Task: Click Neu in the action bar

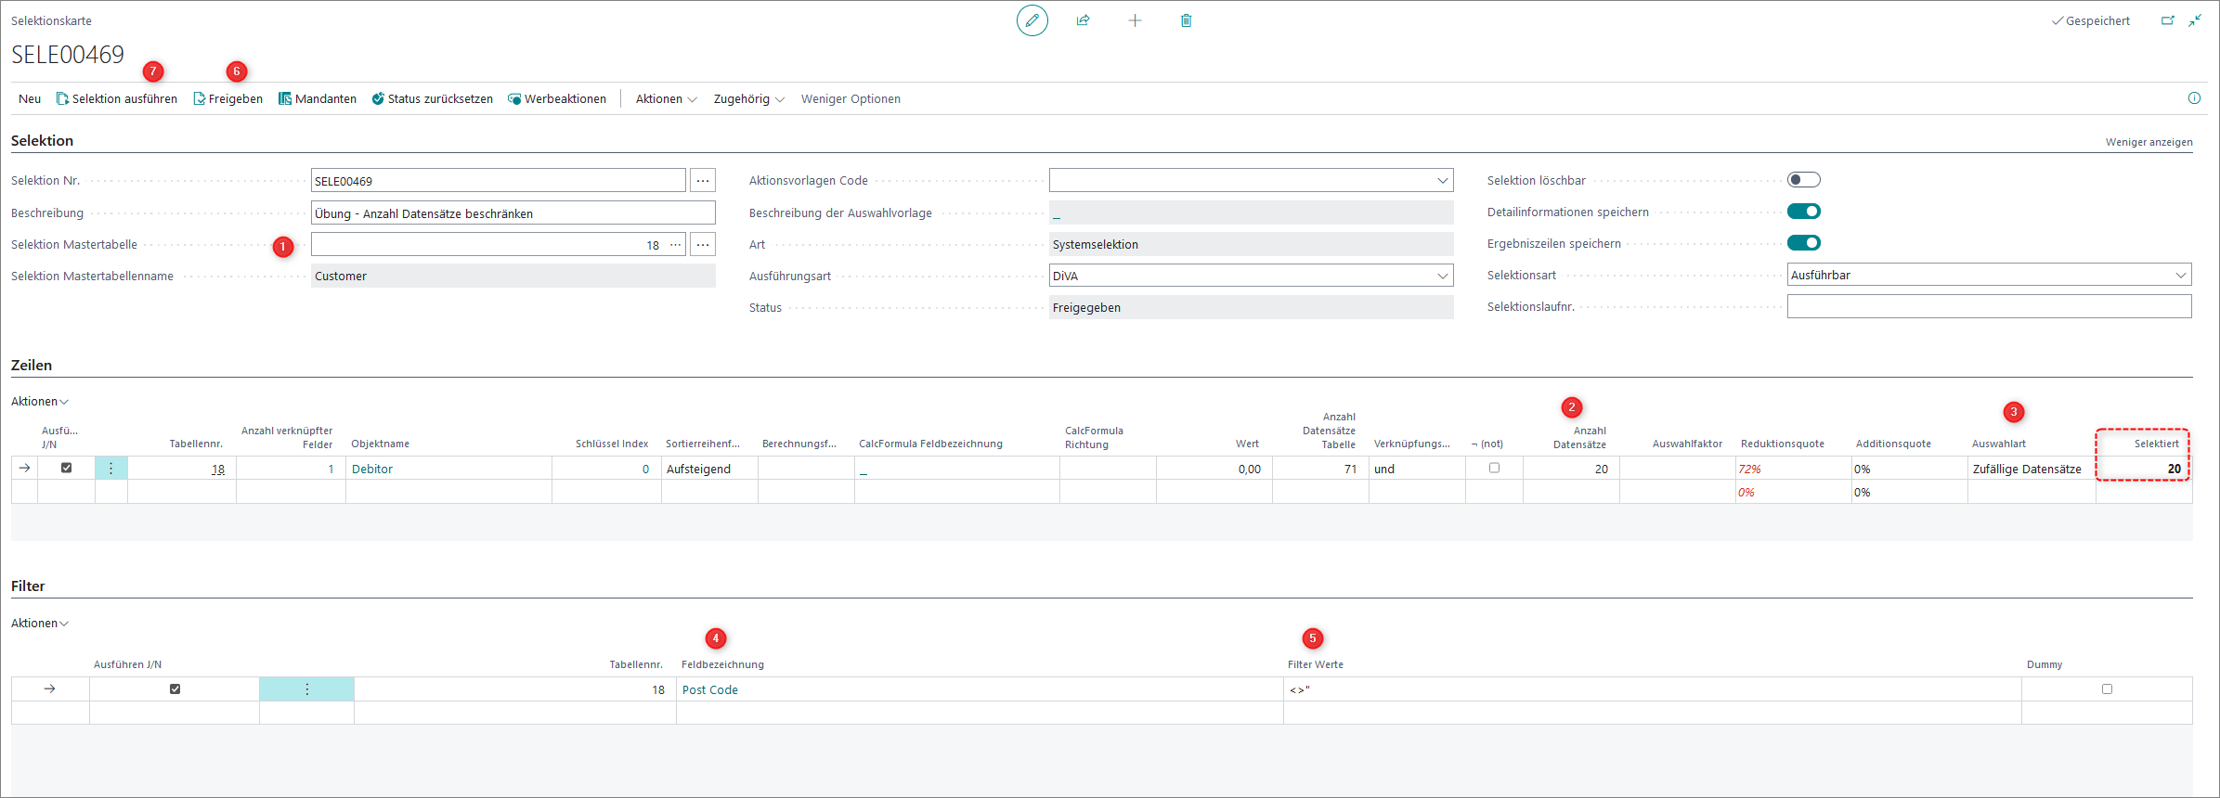Action: click(30, 98)
